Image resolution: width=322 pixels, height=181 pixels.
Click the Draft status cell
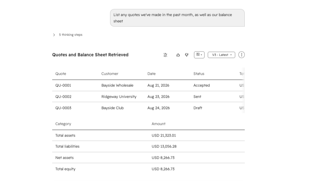coord(198,108)
